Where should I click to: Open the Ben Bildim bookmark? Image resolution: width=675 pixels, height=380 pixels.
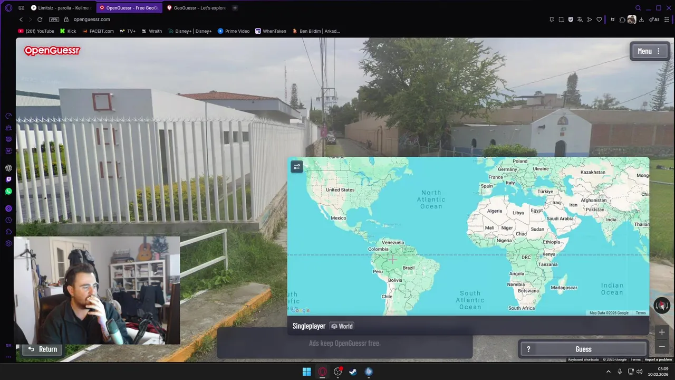click(x=316, y=31)
